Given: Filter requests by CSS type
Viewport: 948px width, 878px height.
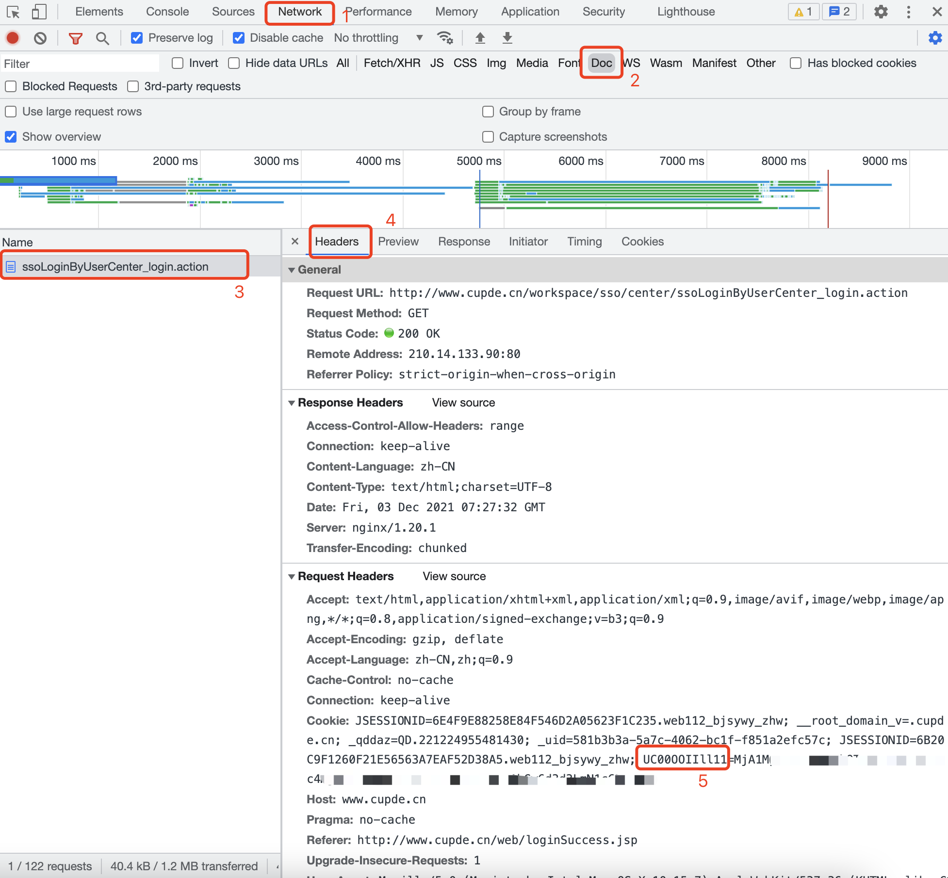Looking at the screenshot, I should pos(465,63).
